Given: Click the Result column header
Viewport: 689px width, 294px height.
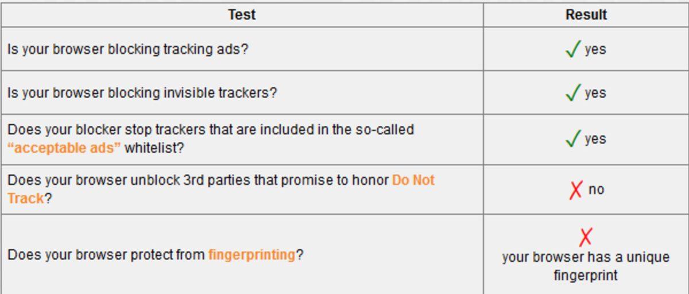Looking at the screenshot, I should 586,15.
